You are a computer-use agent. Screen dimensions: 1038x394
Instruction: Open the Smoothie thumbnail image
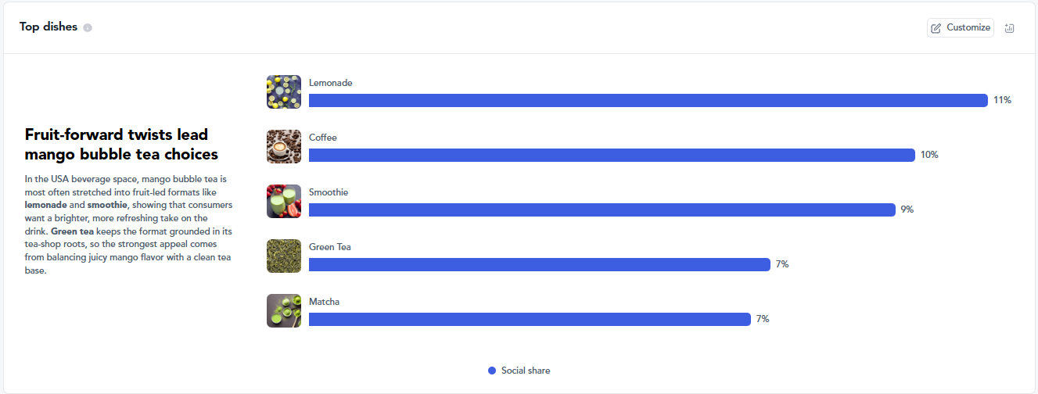click(284, 201)
